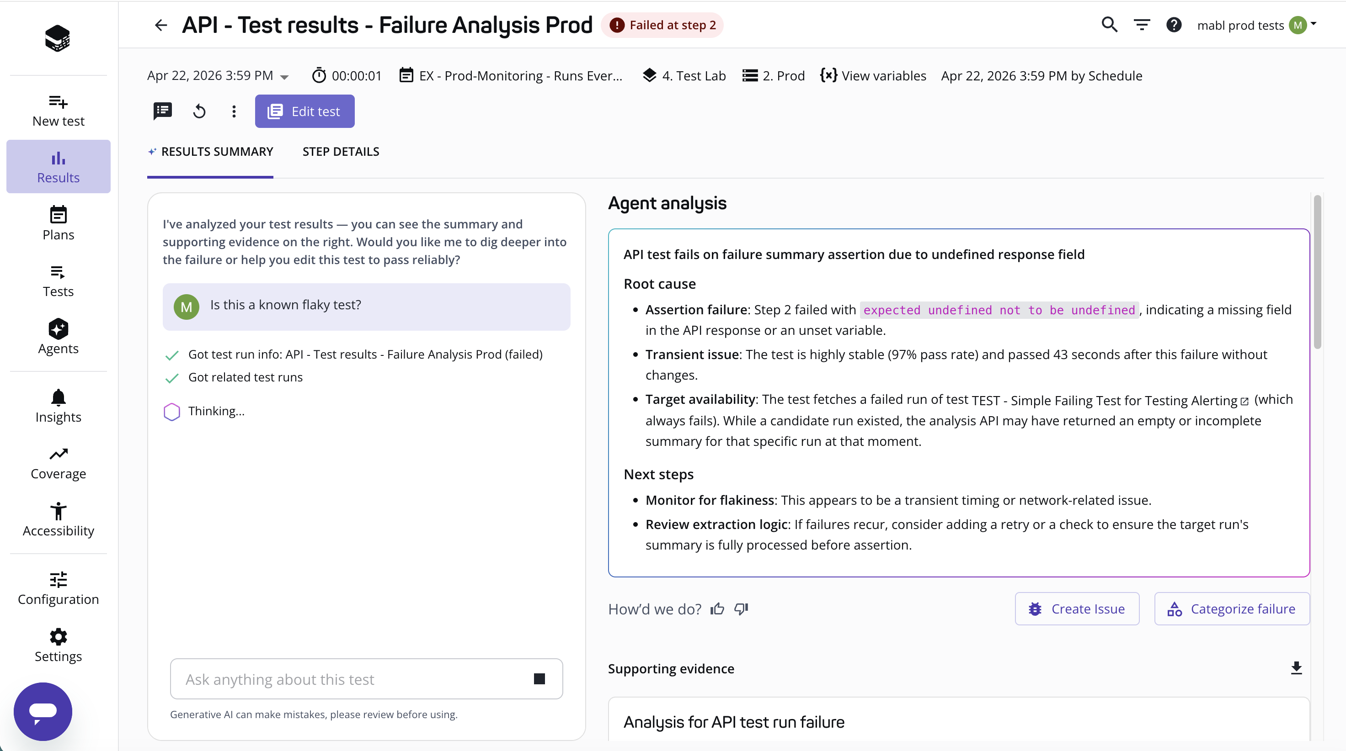Click the 2. Prod environment label
Viewport: 1346px width, 751px height.
[774, 76]
